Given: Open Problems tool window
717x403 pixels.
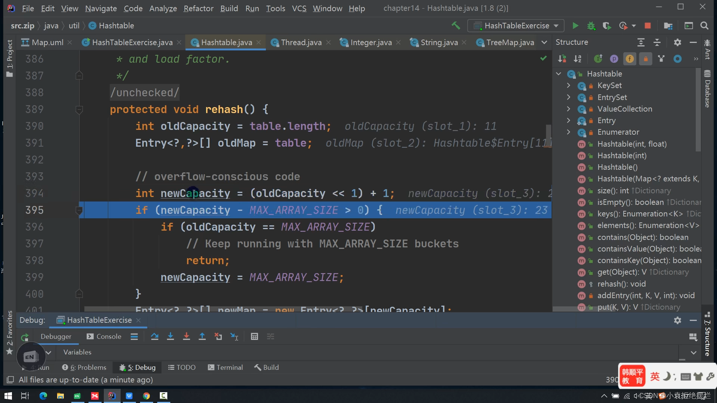Looking at the screenshot, I should coord(84,368).
